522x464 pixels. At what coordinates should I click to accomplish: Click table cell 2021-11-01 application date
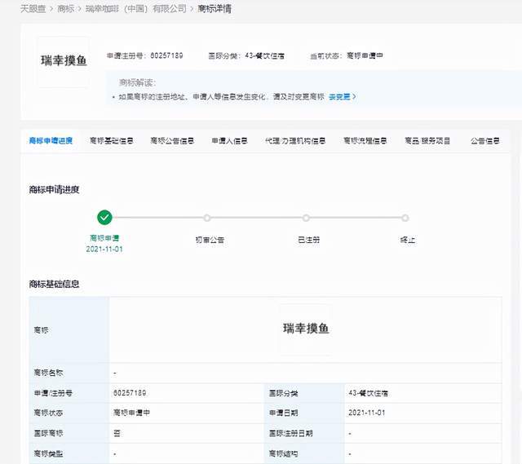(367, 413)
